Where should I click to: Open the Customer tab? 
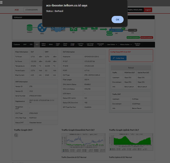(17, 45)
